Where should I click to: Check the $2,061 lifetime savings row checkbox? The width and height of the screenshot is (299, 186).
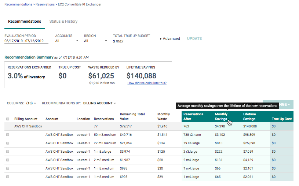8,177
